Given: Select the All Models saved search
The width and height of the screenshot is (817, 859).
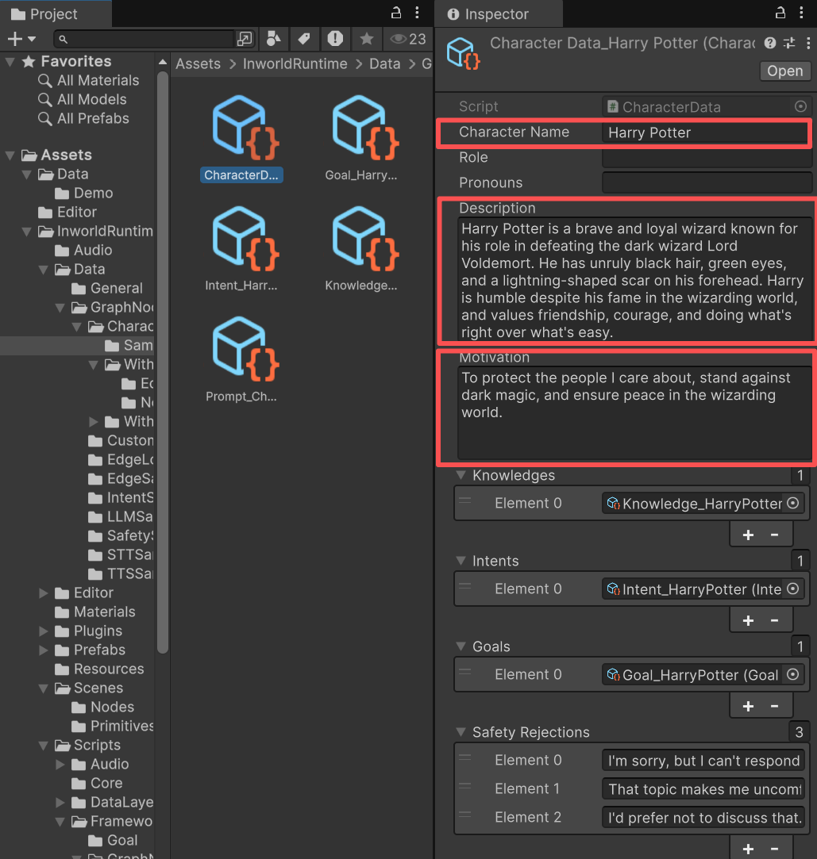Looking at the screenshot, I should [x=91, y=100].
